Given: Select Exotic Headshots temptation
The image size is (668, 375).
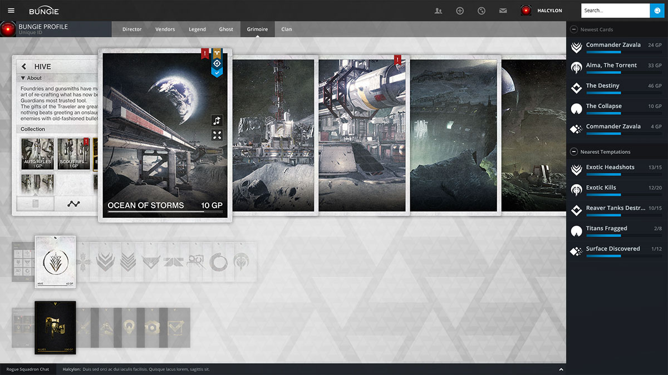Looking at the screenshot, I should 610,168.
